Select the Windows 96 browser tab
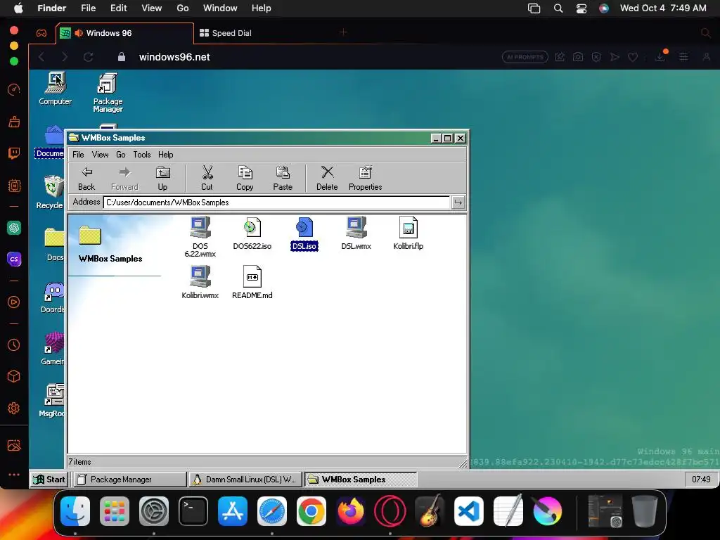The image size is (720, 540). 124,33
